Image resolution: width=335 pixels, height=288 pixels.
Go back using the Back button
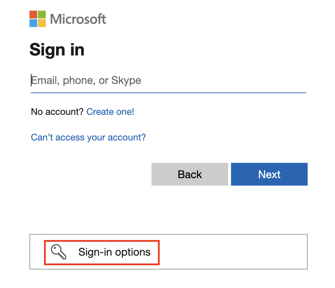pos(190,174)
